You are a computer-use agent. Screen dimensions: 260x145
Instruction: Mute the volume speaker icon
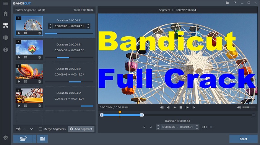point(239,108)
